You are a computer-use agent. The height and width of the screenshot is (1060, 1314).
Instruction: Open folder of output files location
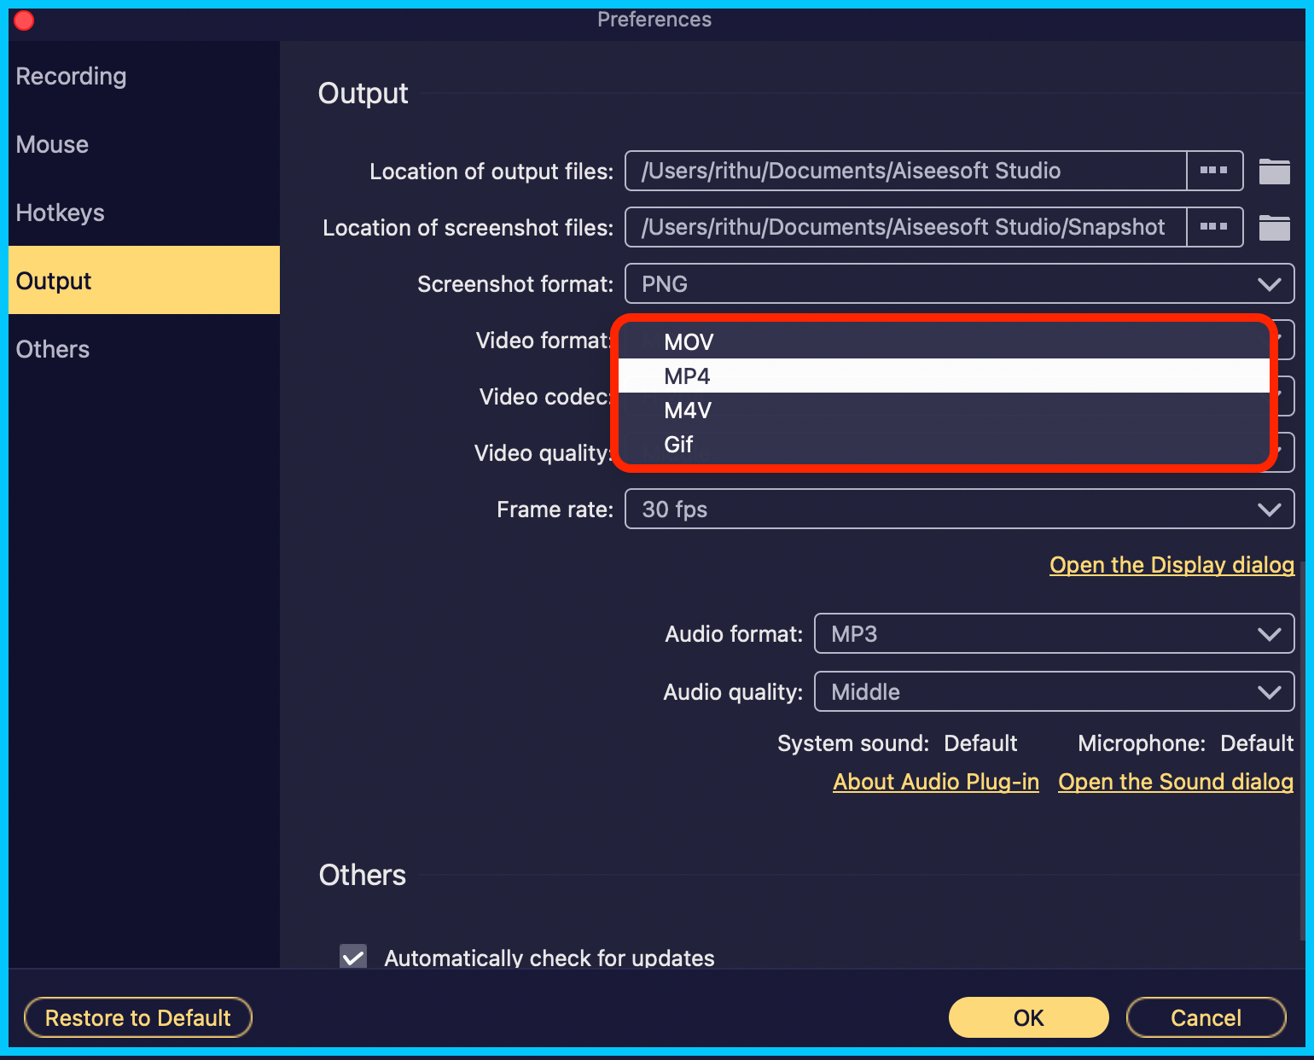pos(1274,172)
